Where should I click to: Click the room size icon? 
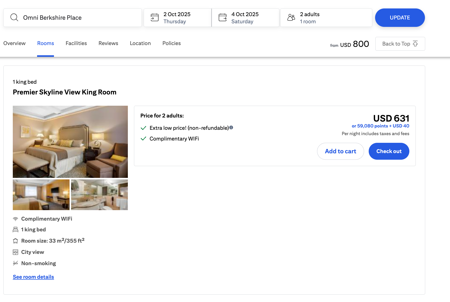(15, 241)
